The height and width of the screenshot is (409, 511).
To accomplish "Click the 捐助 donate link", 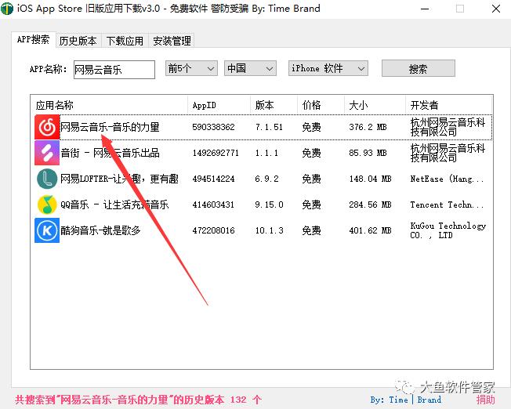I will coord(486,400).
